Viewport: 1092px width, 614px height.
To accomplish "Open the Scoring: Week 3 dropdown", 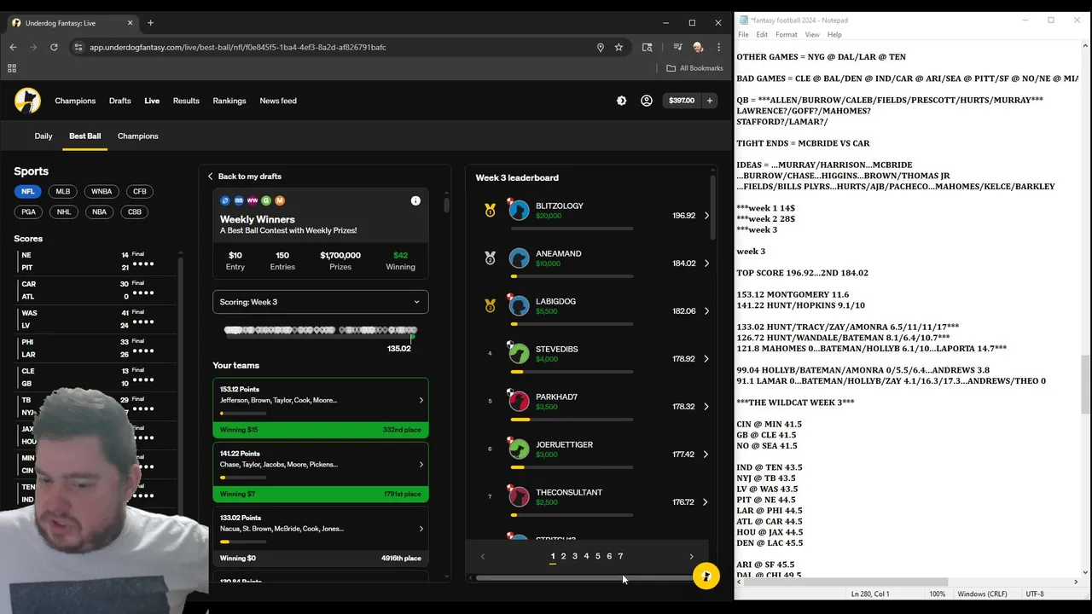I will pyautogui.click(x=320, y=302).
